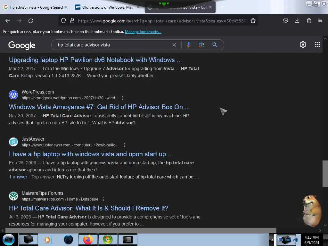The height and width of the screenshot is (246, 328).
Task: Open the Google apps grid icon
Action: (x=318, y=45)
